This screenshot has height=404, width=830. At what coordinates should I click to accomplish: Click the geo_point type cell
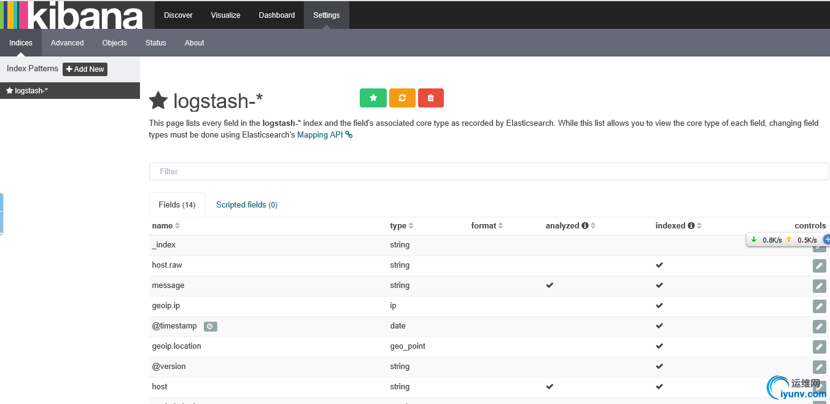click(408, 346)
